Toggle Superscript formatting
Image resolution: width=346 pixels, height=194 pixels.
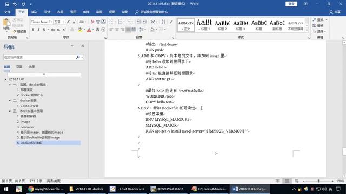[x=64, y=30]
